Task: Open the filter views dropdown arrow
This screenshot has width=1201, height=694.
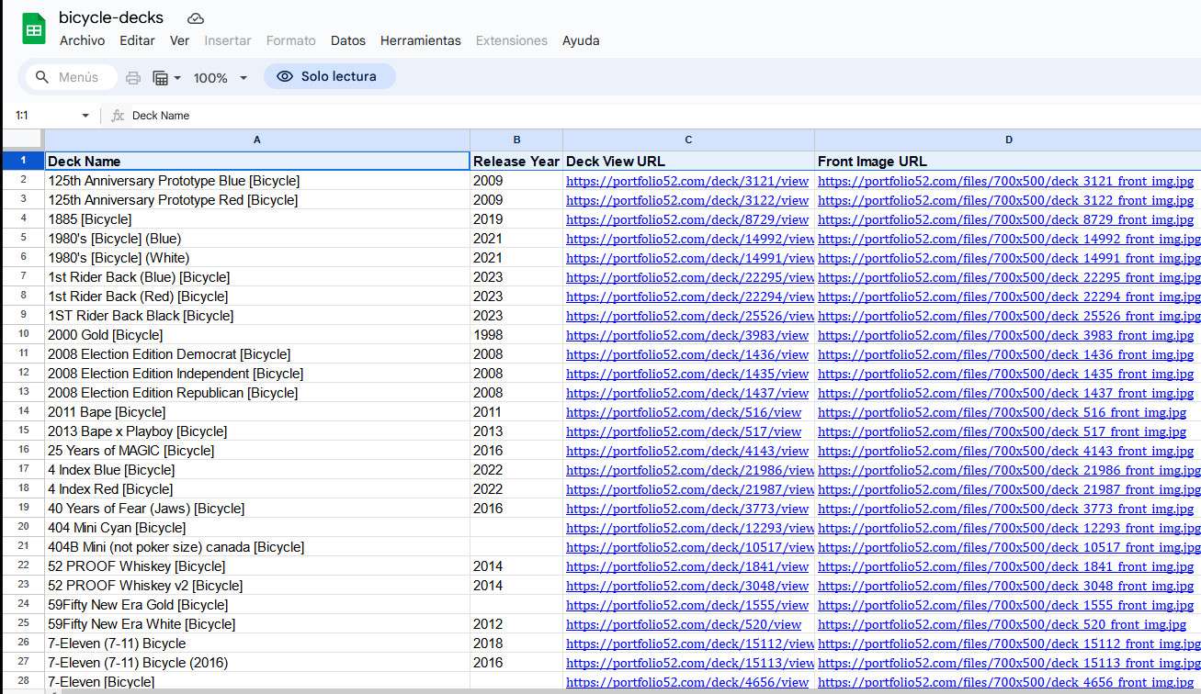Action: [177, 78]
